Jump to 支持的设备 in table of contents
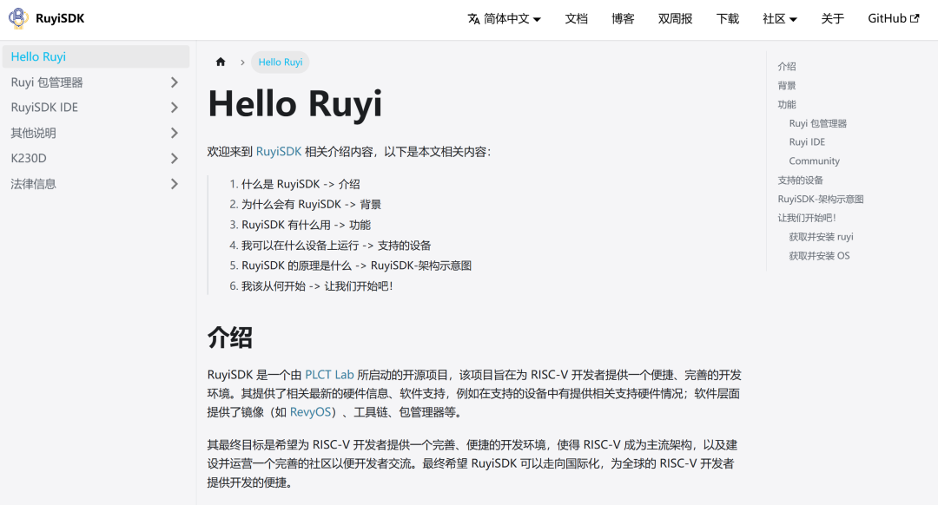938x505 pixels. [x=801, y=180]
